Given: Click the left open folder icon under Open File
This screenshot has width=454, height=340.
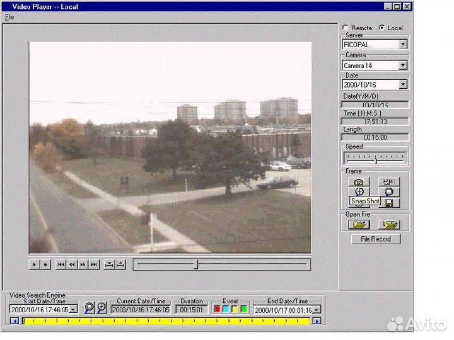Looking at the screenshot, I should [x=359, y=224].
